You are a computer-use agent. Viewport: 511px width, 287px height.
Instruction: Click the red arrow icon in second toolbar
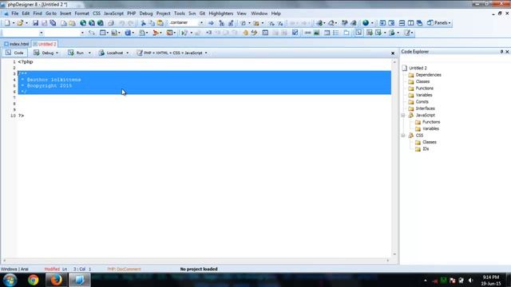click(x=156, y=33)
